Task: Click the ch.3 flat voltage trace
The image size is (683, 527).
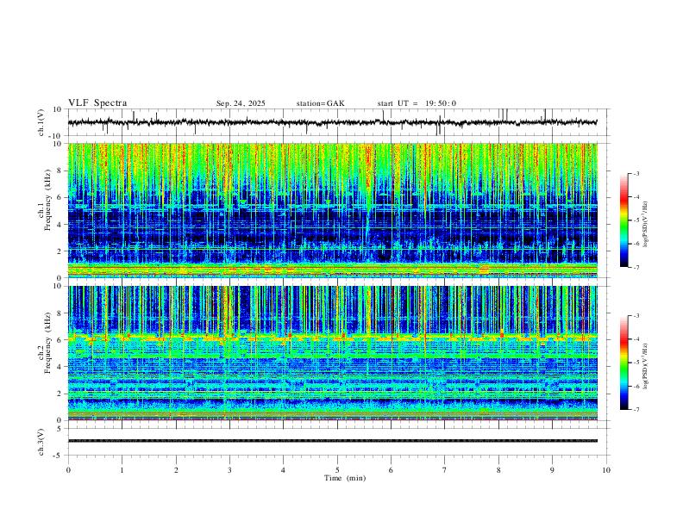Action: (x=332, y=441)
